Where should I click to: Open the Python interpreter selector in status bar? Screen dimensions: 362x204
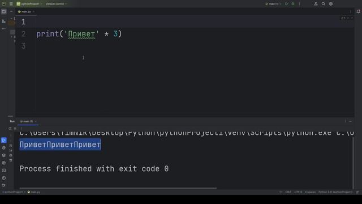point(335,192)
